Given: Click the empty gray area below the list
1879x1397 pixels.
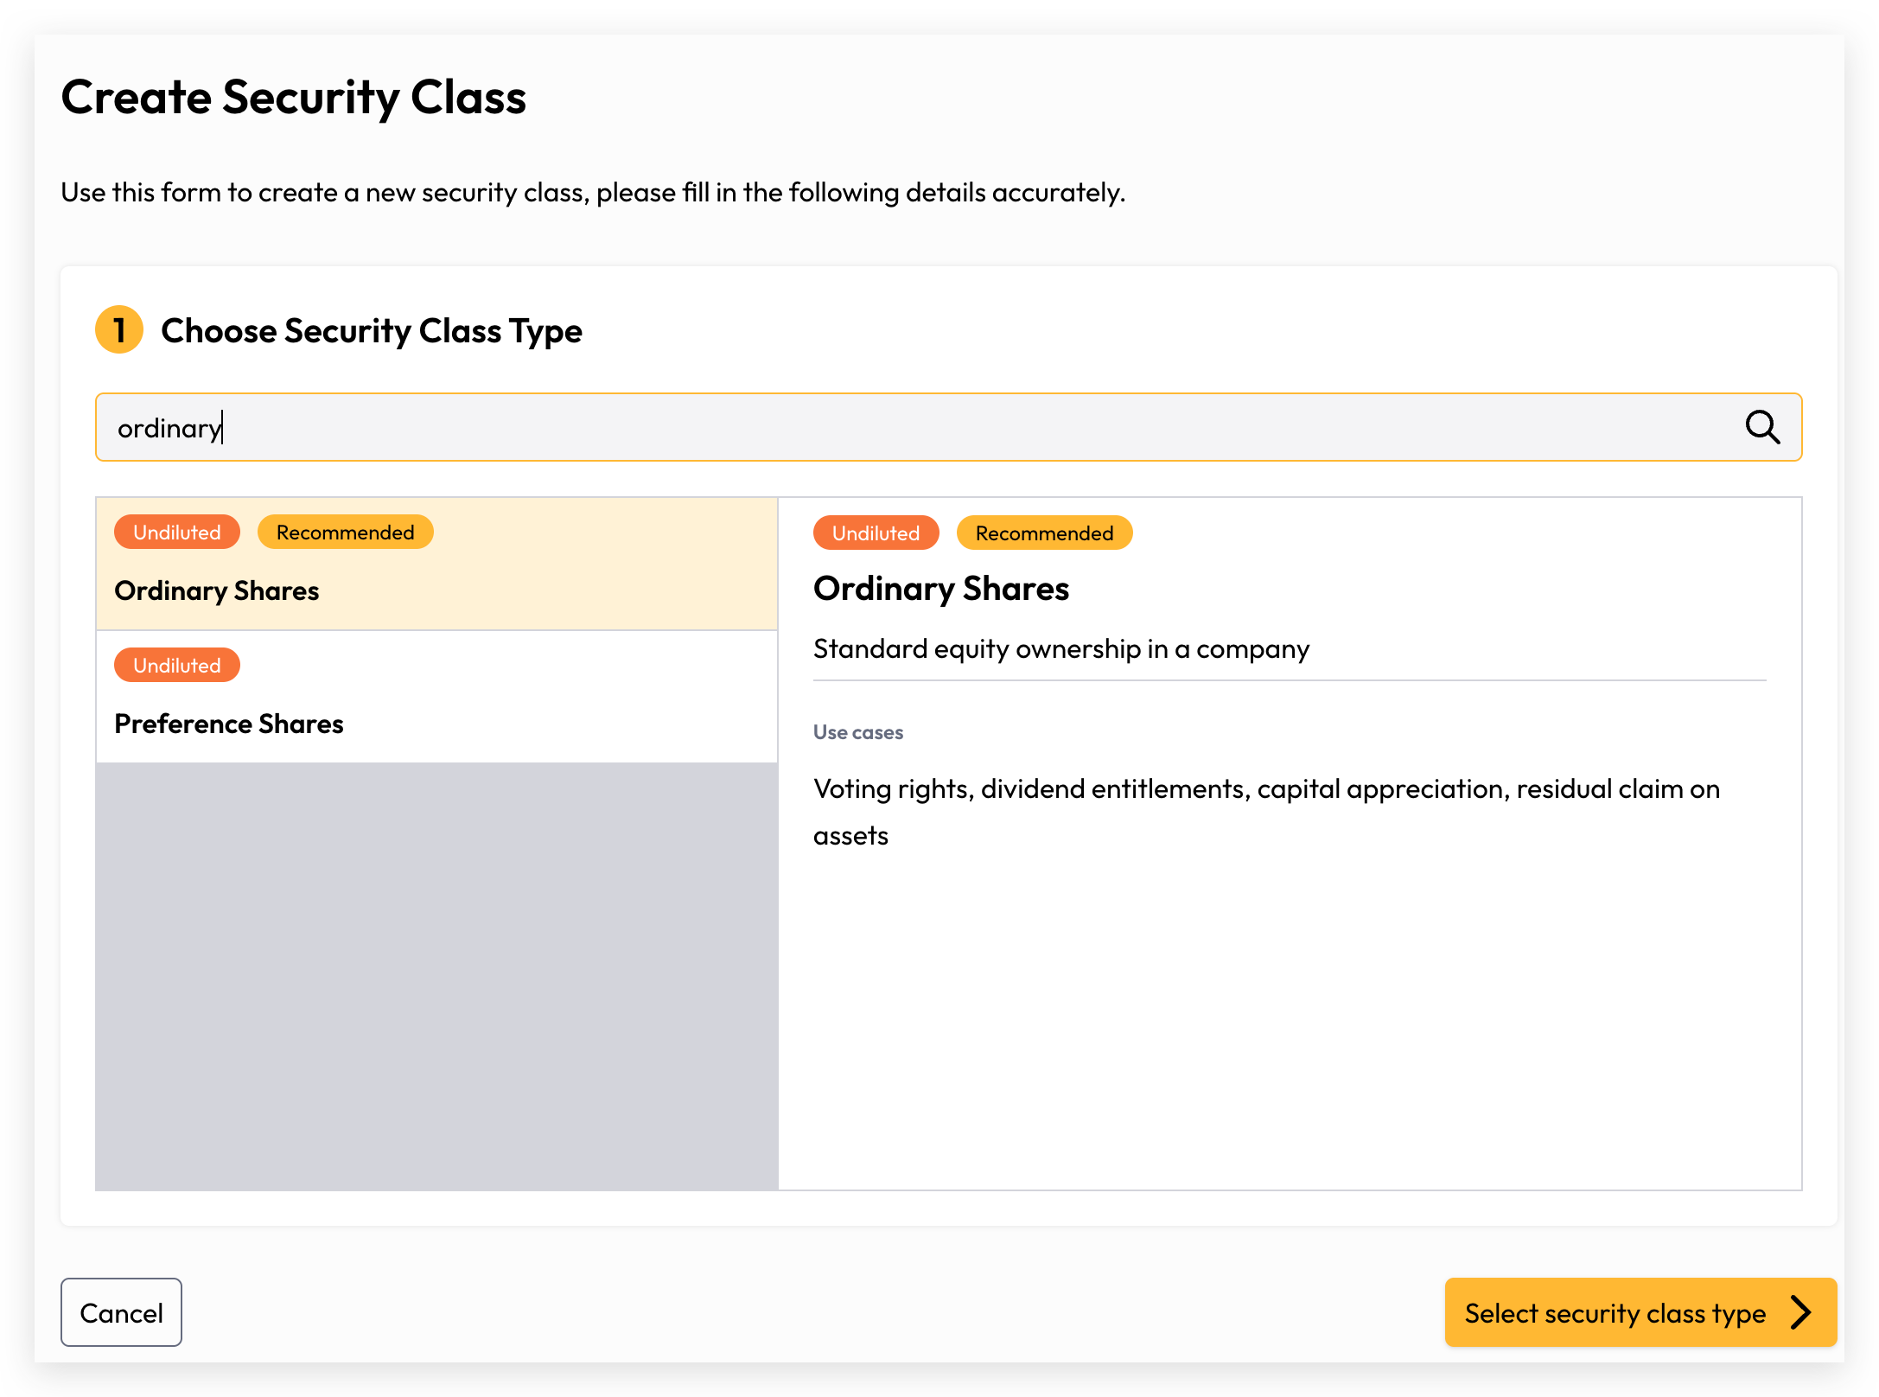Looking at the screenshot, I should [436, 976].
